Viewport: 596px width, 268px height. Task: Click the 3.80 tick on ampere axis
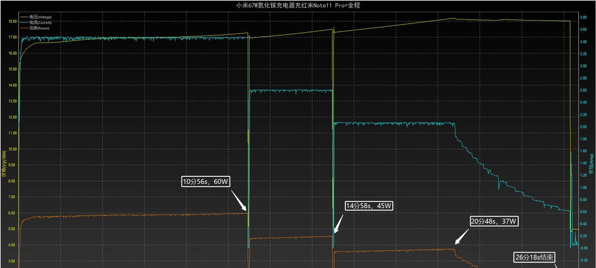(x=583, y=17)
